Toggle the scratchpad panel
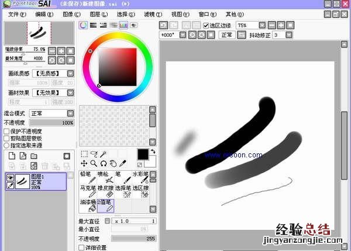Image resolution: width=351 pixels, height=251 pixels. tap(134, 25)
